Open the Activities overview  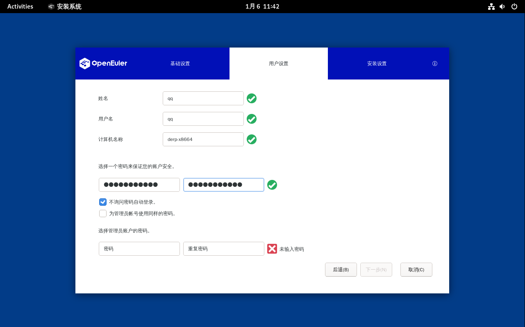point(20,7)
